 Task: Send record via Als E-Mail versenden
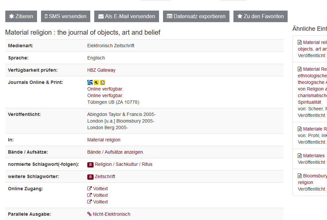[127, 16]
